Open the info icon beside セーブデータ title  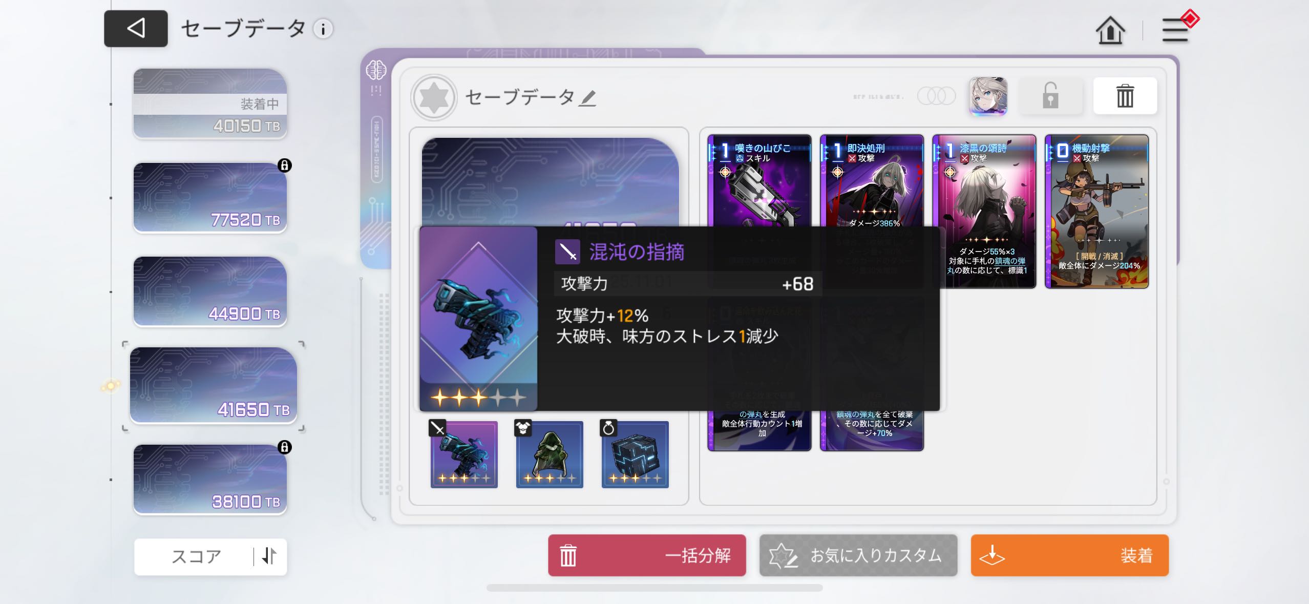323,29
